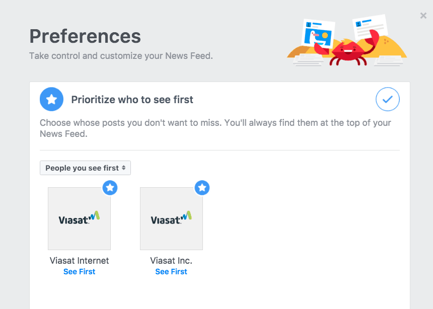Click See First under Viasat Internet

coord(79,272)
